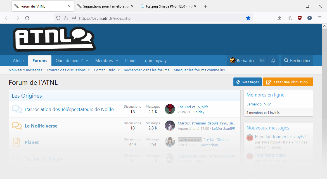The width and height of the screenshot is (327, 179).
Task: Open notifications bell icon
Action: coord(273,60)
